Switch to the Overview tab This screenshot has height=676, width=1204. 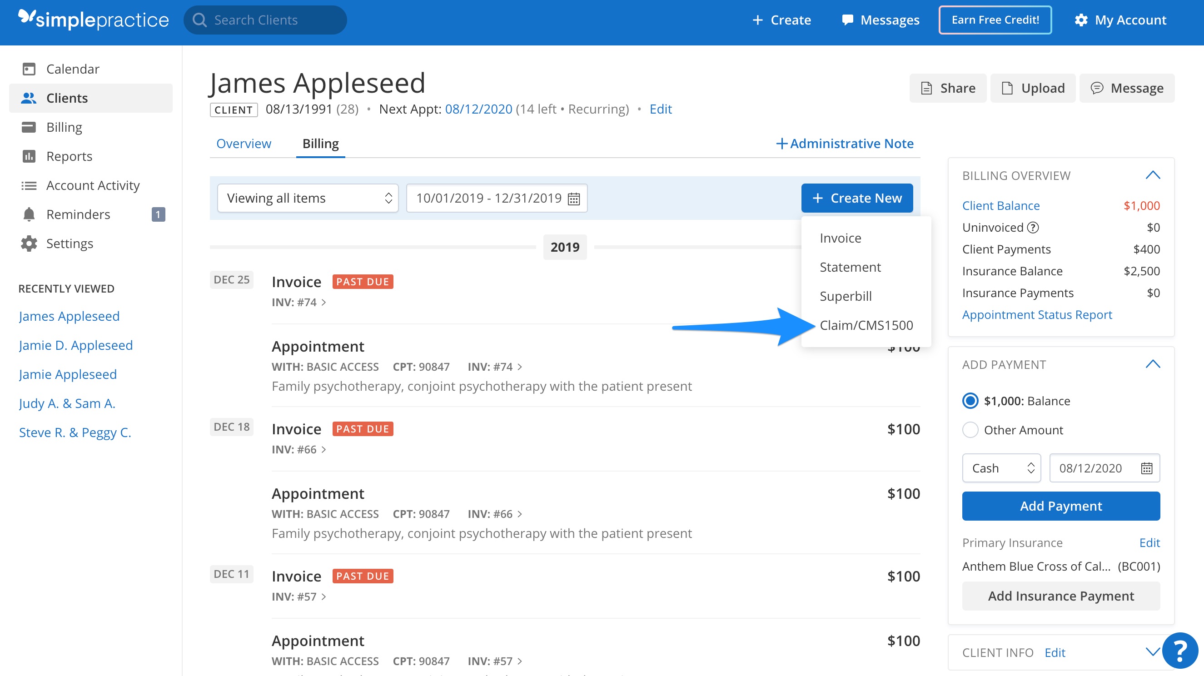pyautogui.click(x=244, y=144)
